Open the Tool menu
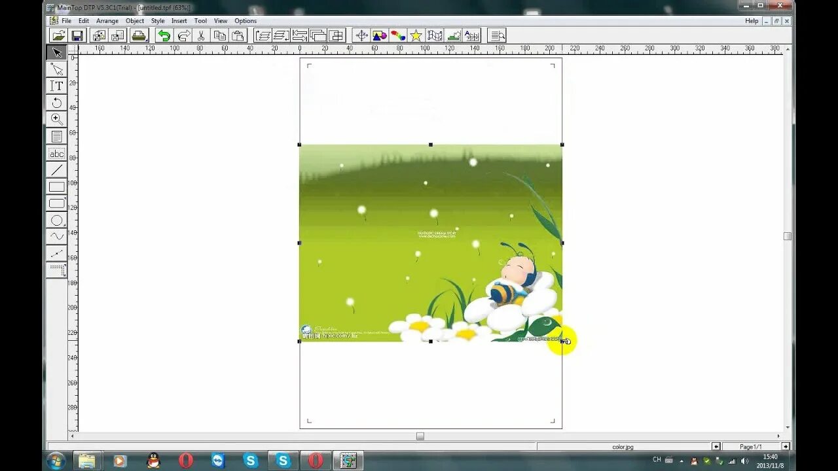Image resolution: width=838 pixels, height=471 pixels. click(x=200, y=21)
